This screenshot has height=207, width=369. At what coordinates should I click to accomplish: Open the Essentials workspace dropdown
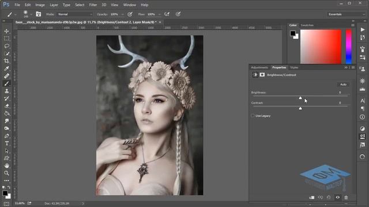pos(346,14)
